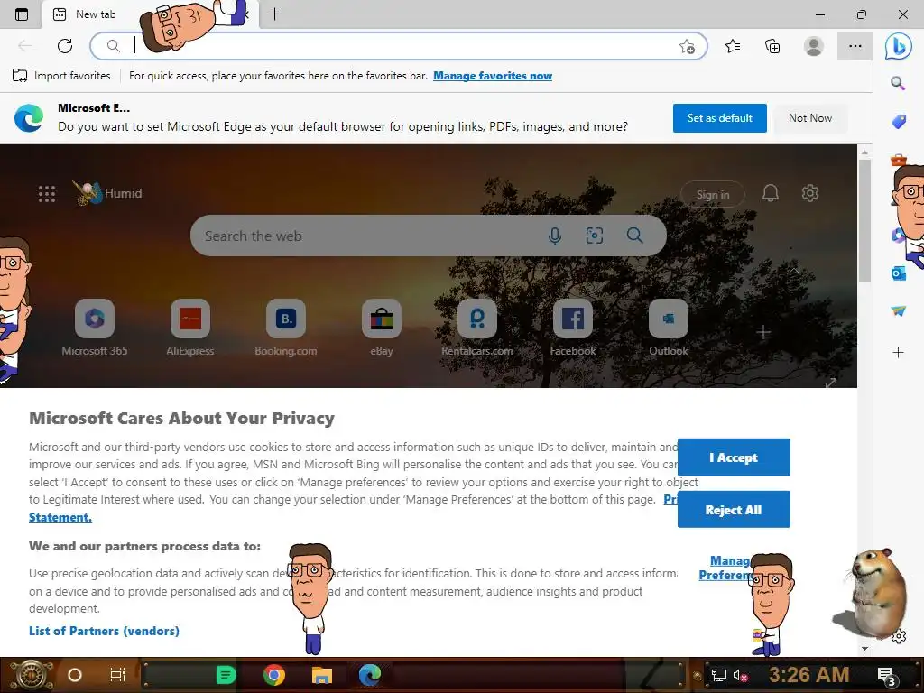Focus the address bar field
The height and width of the screenshot is (693, 924).
[x=398, y=46]
